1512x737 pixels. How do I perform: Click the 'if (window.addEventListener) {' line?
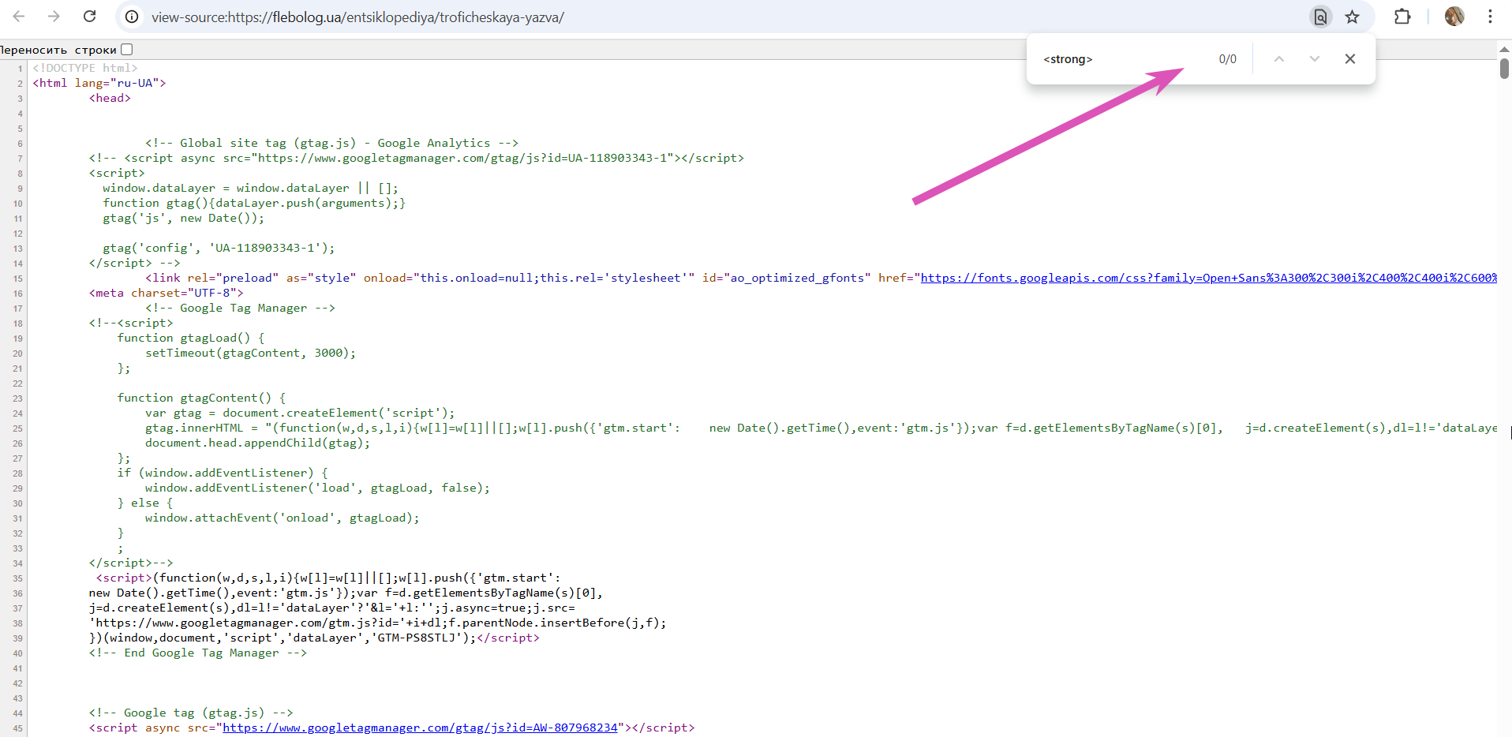[223, 473]
